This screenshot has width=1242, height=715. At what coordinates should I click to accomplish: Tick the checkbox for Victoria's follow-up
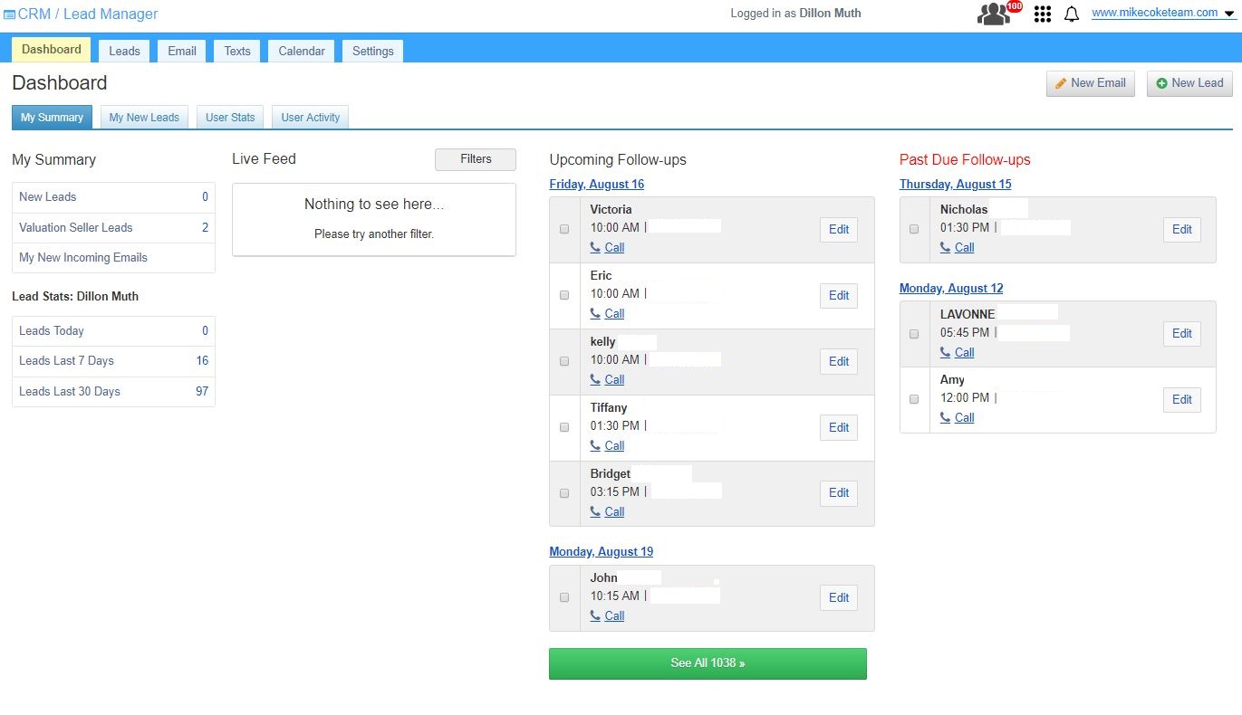click(x=564, y=229)
